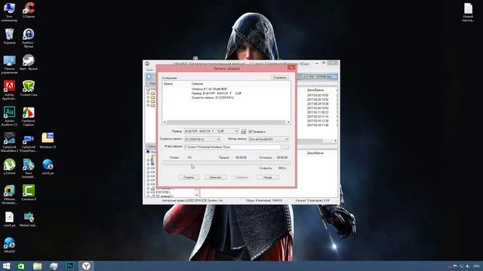483x271 pixels.
Task: Toggle the Проверка verify checkbox
Action: (x=250, y=132)
